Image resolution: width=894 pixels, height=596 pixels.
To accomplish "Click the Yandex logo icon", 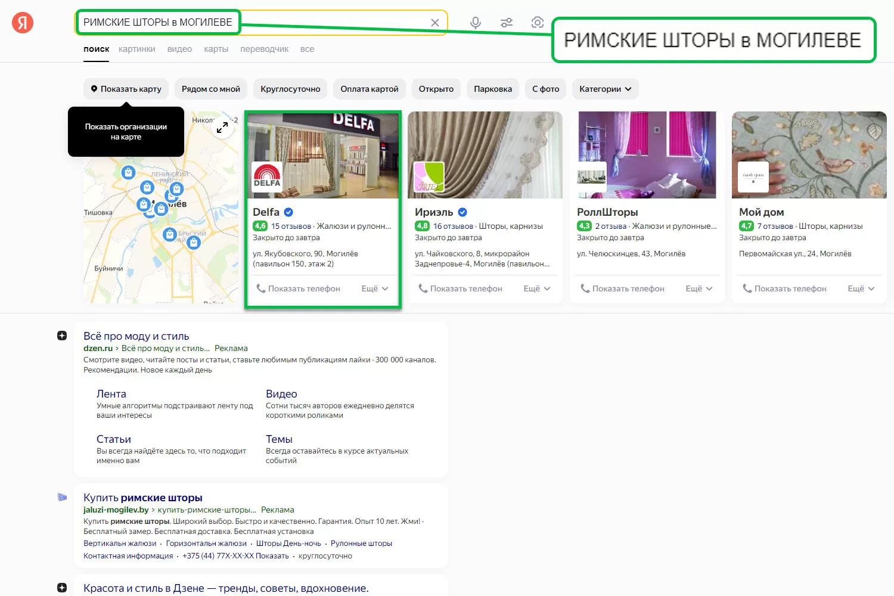I will [23, 23].
